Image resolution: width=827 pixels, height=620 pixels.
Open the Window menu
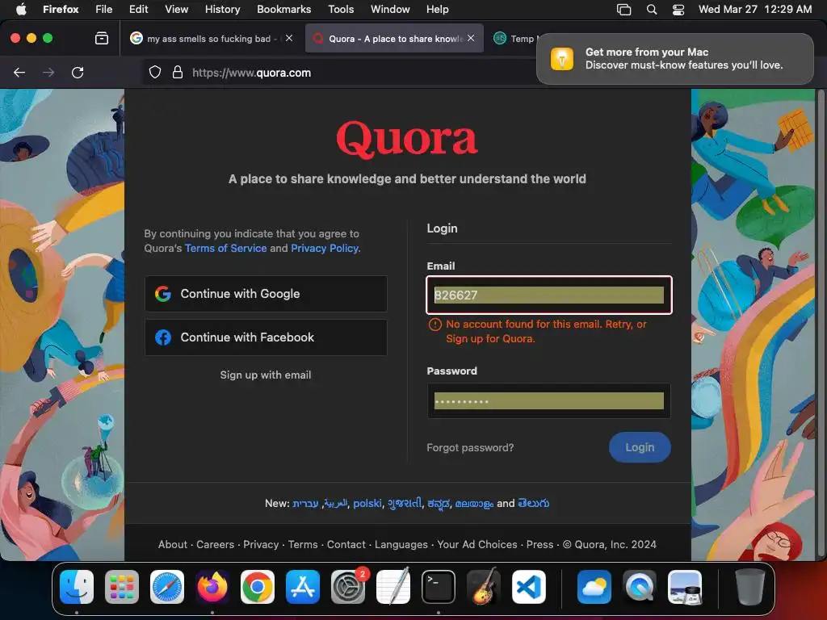pos(390,9)
